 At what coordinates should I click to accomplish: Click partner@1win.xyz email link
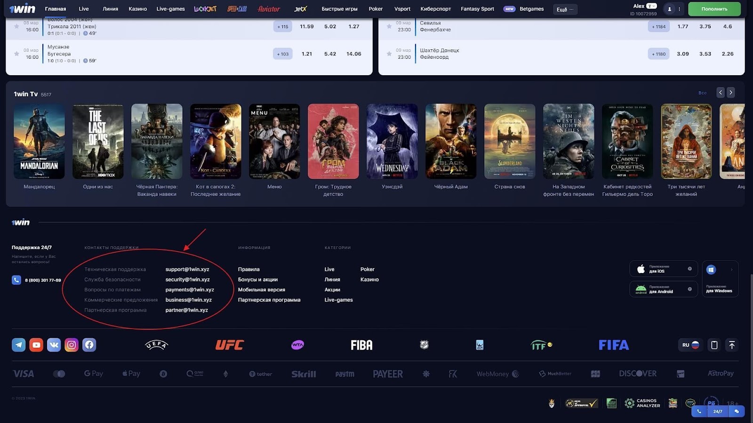(x=186, y=310)
